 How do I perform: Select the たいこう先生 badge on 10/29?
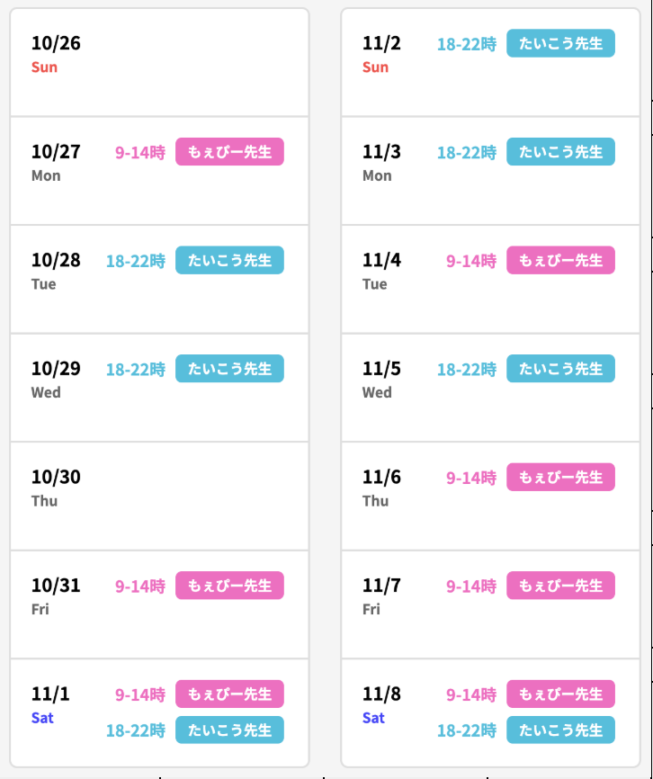(229, 369)
